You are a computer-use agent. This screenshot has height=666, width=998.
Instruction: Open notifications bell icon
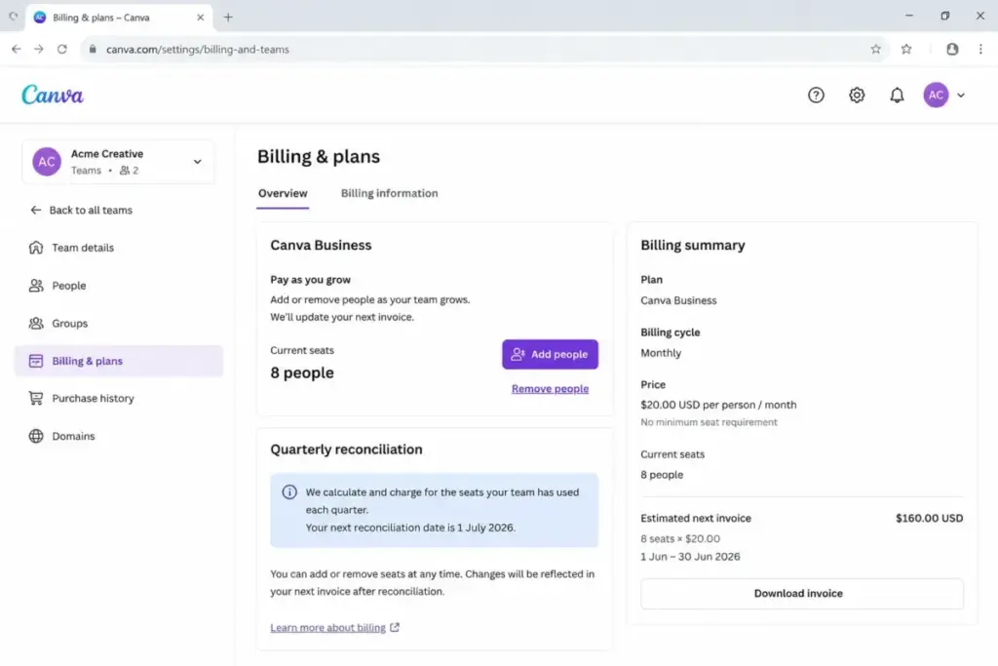pyautogui.click(x=897, y=95)
